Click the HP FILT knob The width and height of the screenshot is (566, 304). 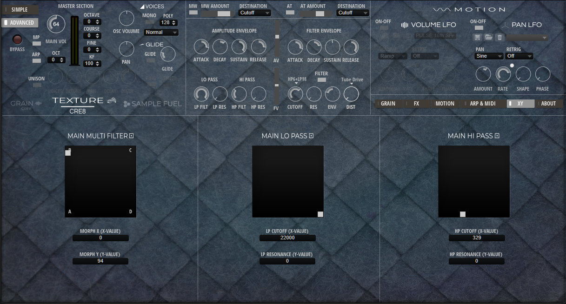(239, 94)
